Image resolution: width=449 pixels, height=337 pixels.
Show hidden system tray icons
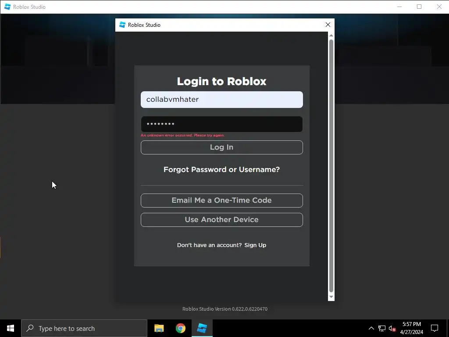click(x=371, y=328)
